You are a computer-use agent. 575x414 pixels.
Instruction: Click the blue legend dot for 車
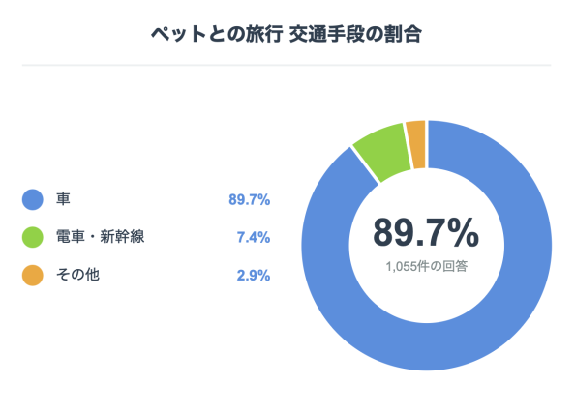pos(33,199)
